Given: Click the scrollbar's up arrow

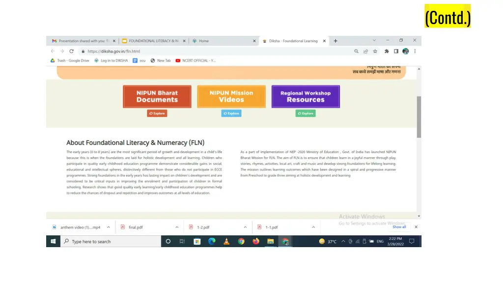Looking at the screenshot, I should coord(419,69).
